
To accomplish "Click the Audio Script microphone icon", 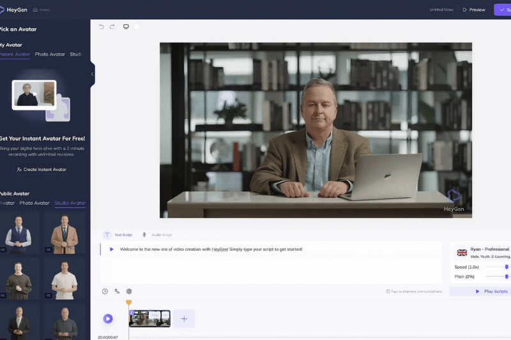I will 144,235.
